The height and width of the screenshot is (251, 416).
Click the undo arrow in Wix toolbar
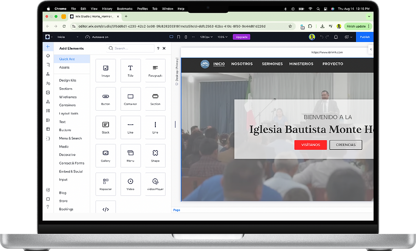click(322, 37)
